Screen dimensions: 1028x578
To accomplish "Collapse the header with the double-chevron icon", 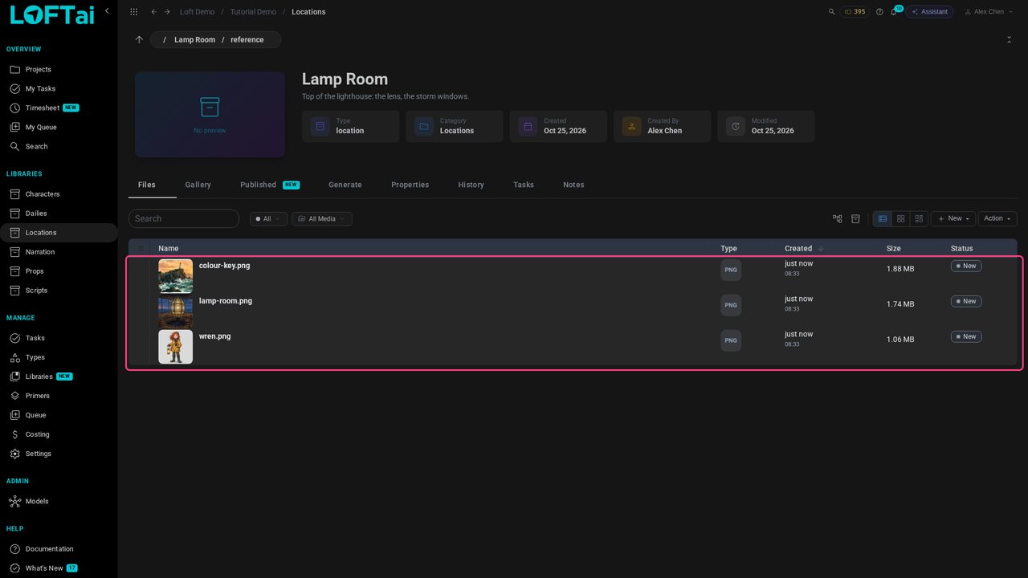I will click(x=1009, y=39).
